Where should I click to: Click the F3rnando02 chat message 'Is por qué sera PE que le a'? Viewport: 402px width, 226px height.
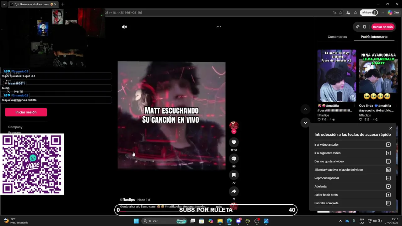point(19,76)
